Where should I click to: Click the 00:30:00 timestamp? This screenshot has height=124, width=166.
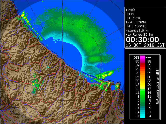pos(142,40)
